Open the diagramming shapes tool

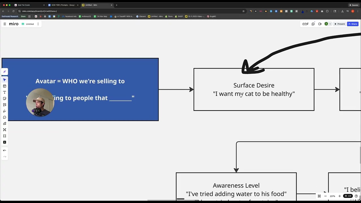[5, 123]
